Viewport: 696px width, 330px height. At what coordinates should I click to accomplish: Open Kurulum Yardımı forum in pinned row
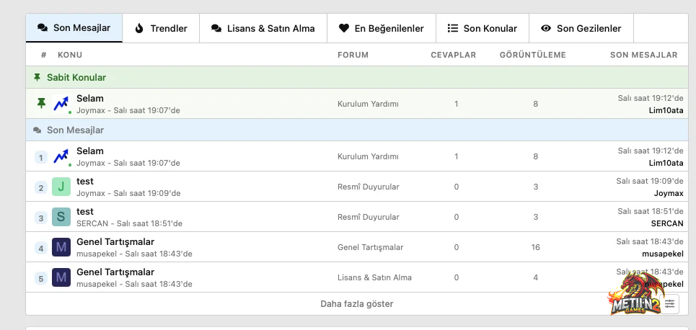tap(368, 104)
